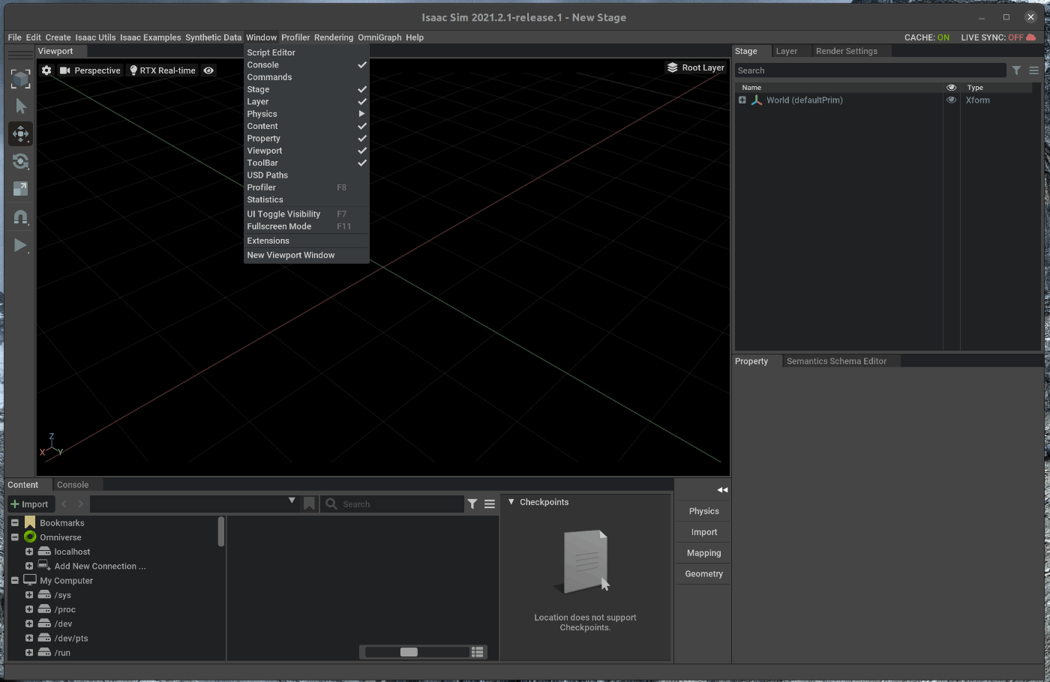Open viewport settings gear icon
1050x682 pixels.
[46, 70]
